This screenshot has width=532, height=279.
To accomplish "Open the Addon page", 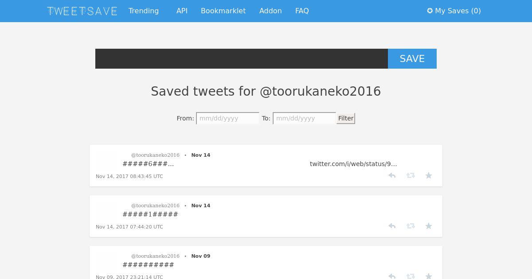I will coord(270,11).
